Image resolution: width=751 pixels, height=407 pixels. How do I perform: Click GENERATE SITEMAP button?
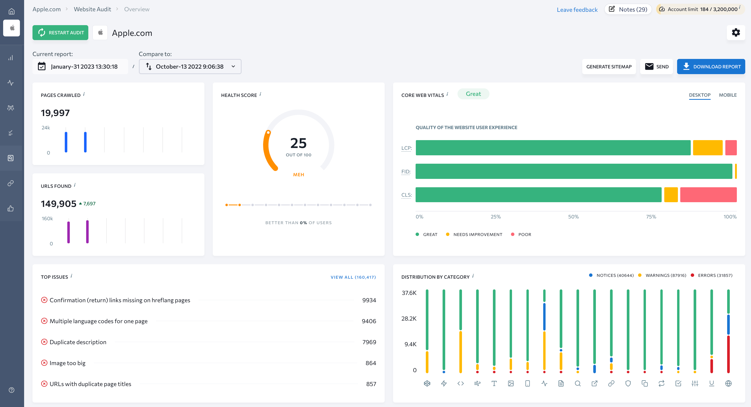tap(609, 67)
